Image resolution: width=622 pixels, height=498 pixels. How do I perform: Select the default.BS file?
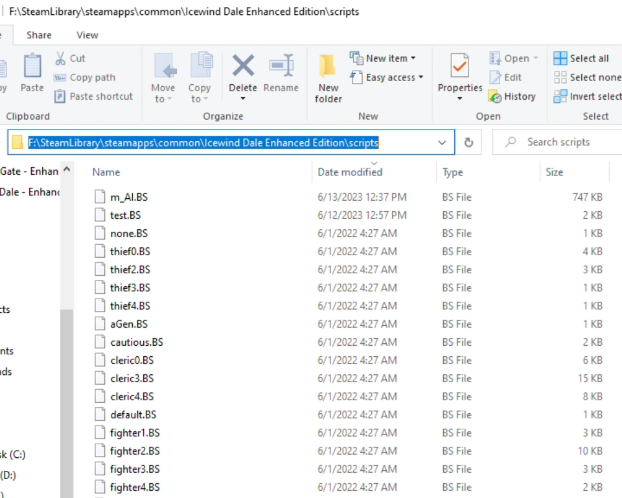click(x=133, y=414)
